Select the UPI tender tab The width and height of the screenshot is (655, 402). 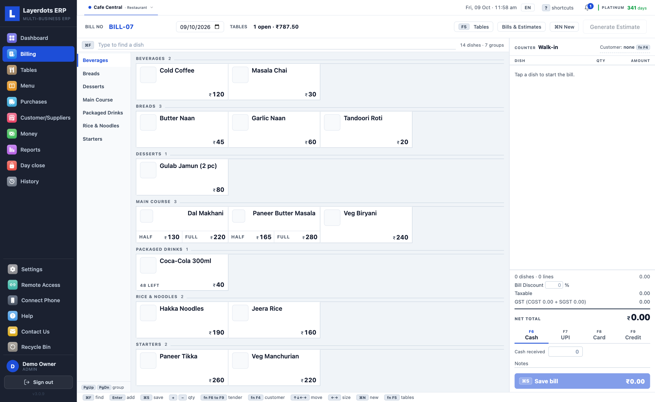(x=565, y=335)
